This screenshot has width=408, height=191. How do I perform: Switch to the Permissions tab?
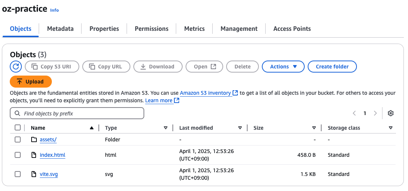[151, 29]
